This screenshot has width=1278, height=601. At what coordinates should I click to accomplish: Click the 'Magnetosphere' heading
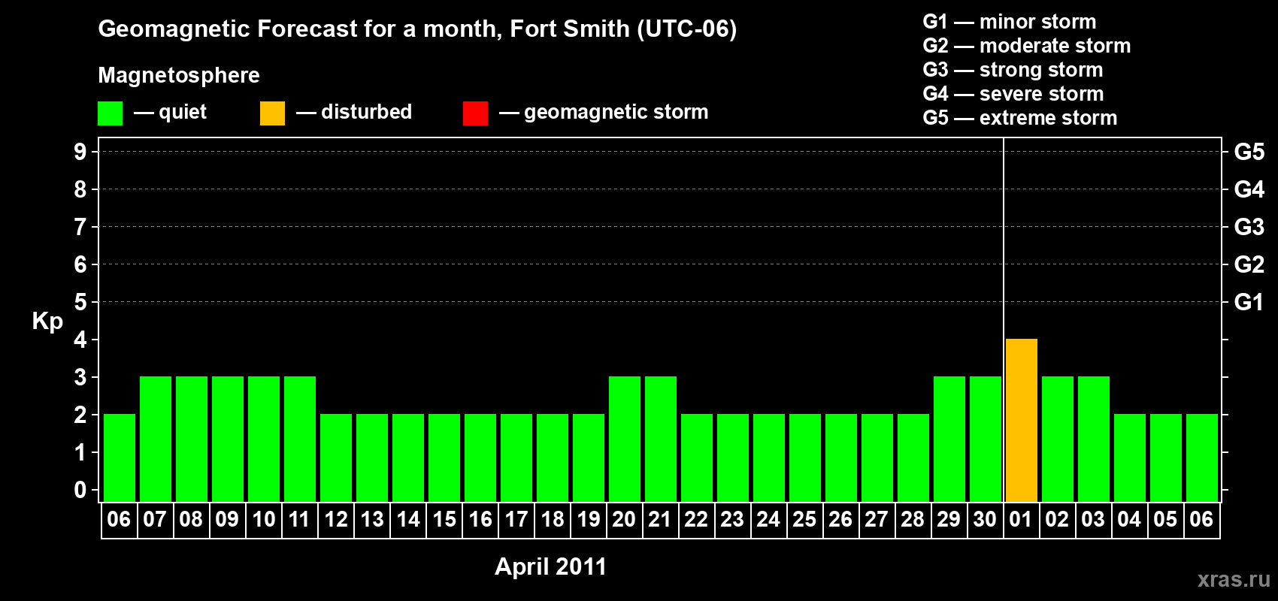click(x=179, y=75)
